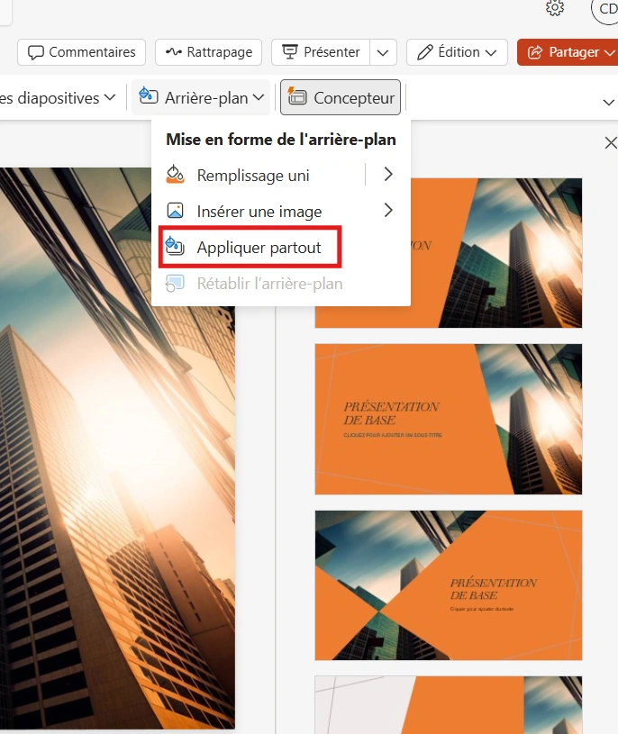
Task: Click the Rattrapage button
Action: tap(209, 52)
